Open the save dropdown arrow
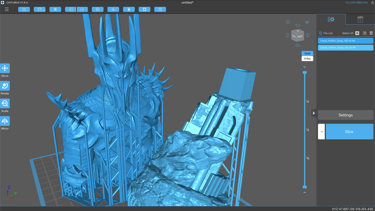This screenshot has width=375, height=211. (x=44, y=10)
